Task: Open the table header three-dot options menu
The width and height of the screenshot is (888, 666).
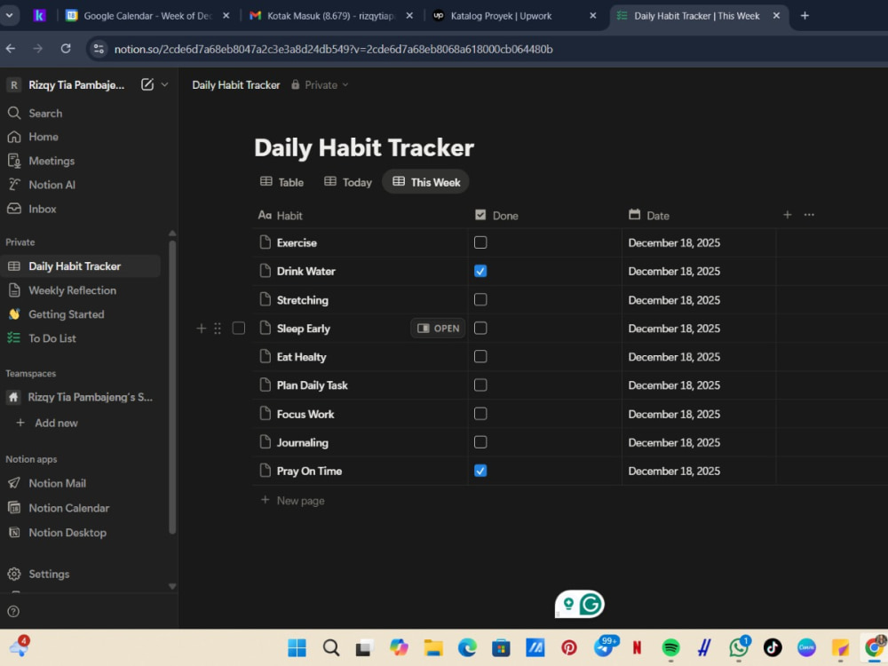Action: 809,215
